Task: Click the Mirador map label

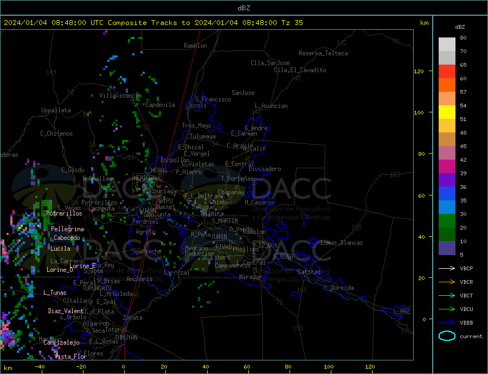Action: pos(251,277)
